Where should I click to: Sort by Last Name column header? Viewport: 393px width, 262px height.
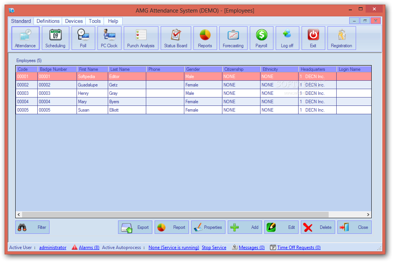click(x=127, y=69)
